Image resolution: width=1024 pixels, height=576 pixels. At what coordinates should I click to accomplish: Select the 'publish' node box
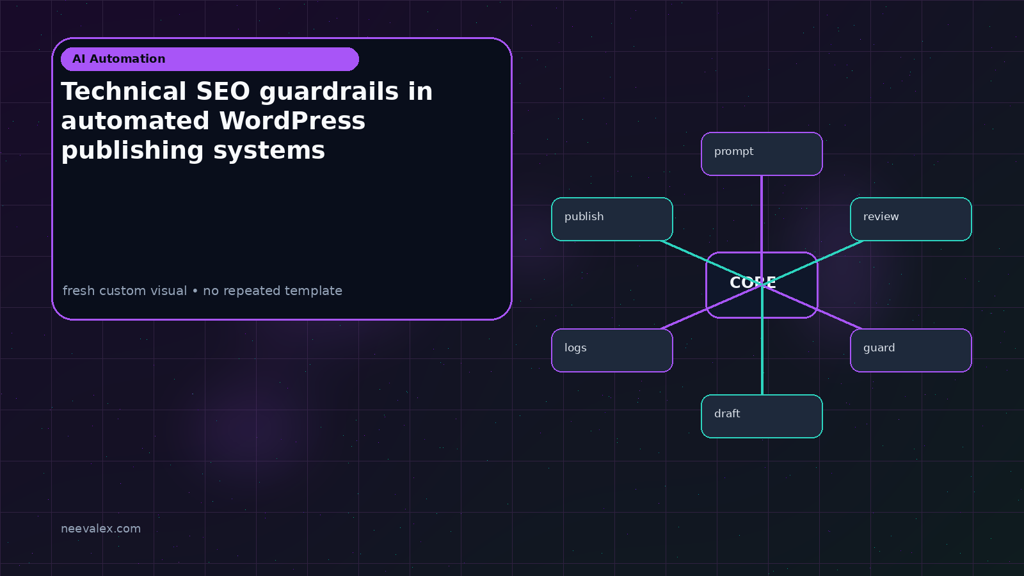612,219
